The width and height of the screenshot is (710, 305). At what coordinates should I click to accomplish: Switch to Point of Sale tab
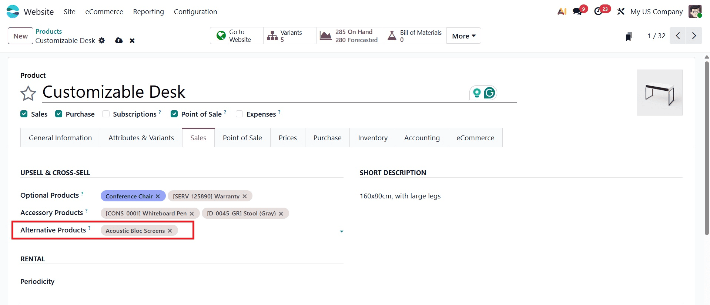pos(242,138)
